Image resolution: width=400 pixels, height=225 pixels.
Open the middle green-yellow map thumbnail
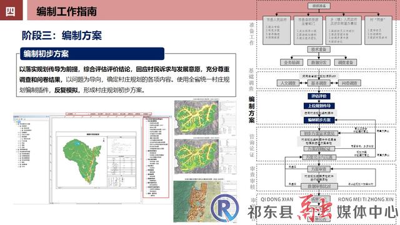196,156
